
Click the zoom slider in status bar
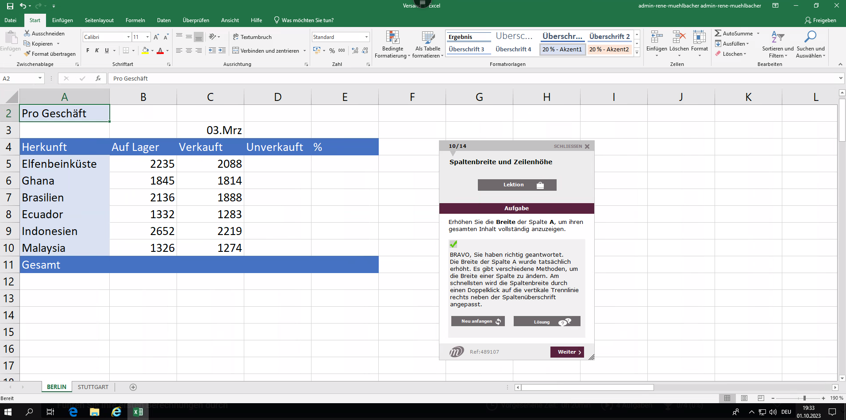tap(804, 398)
